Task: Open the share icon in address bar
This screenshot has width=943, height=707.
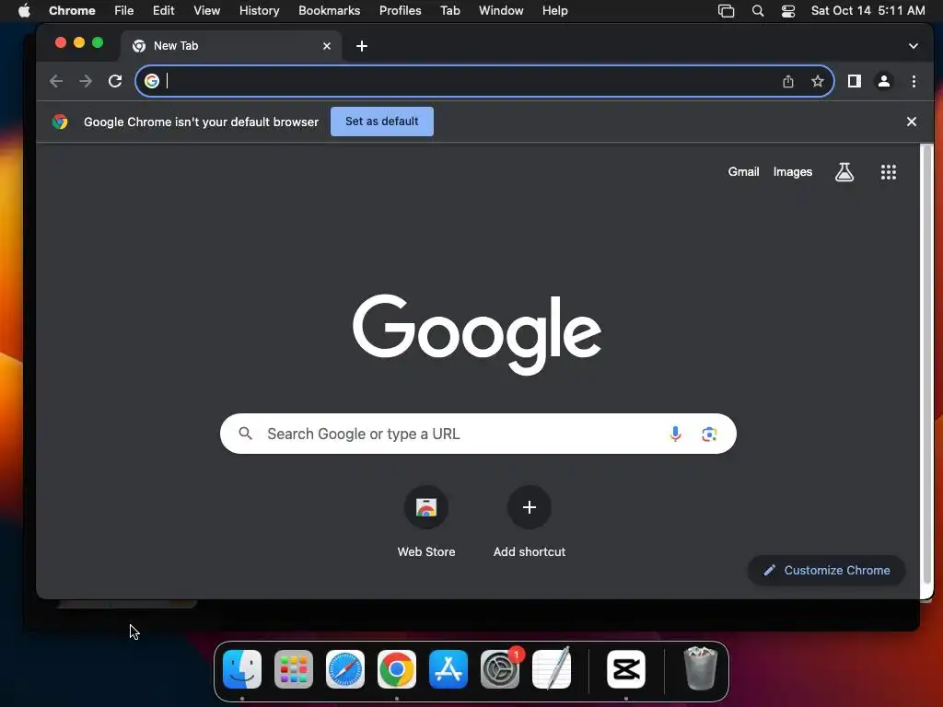Action: tap(788, 81)
